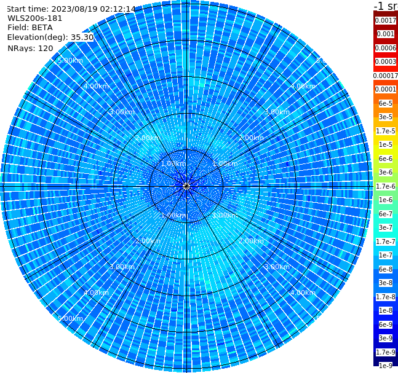Select the 6e-7 colorbar value

tap(386, 214)
